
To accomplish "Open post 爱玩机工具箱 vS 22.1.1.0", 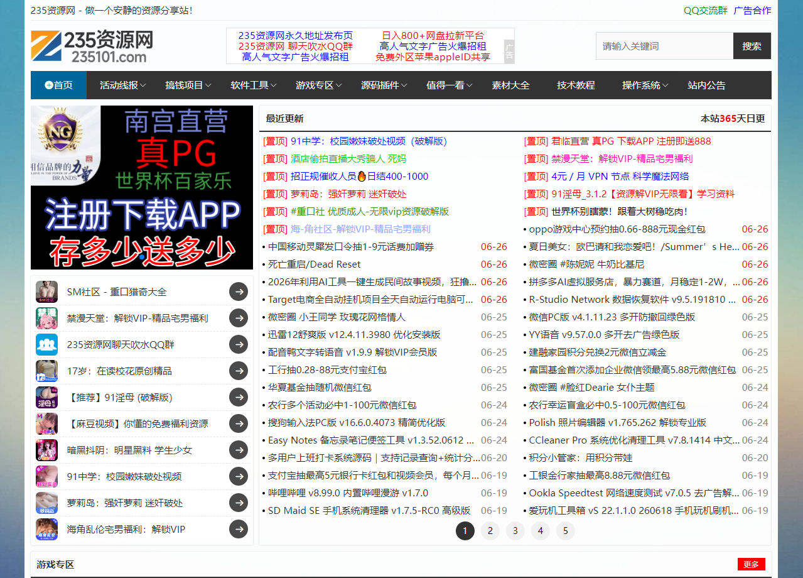I will click(x=633, y=511).
